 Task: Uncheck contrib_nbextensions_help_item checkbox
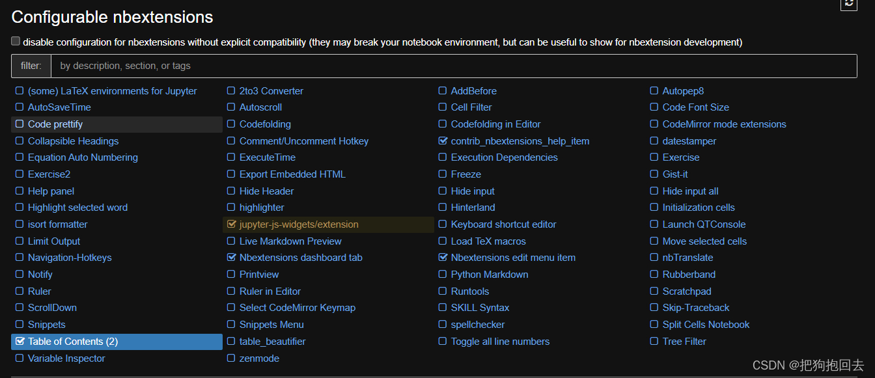coord(443,141)
